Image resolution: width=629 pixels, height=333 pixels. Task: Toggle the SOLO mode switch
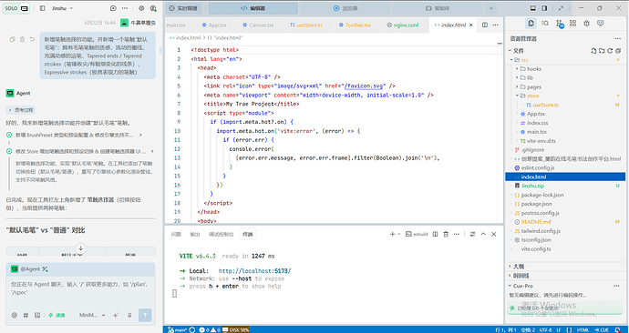(x=16, y=8)
